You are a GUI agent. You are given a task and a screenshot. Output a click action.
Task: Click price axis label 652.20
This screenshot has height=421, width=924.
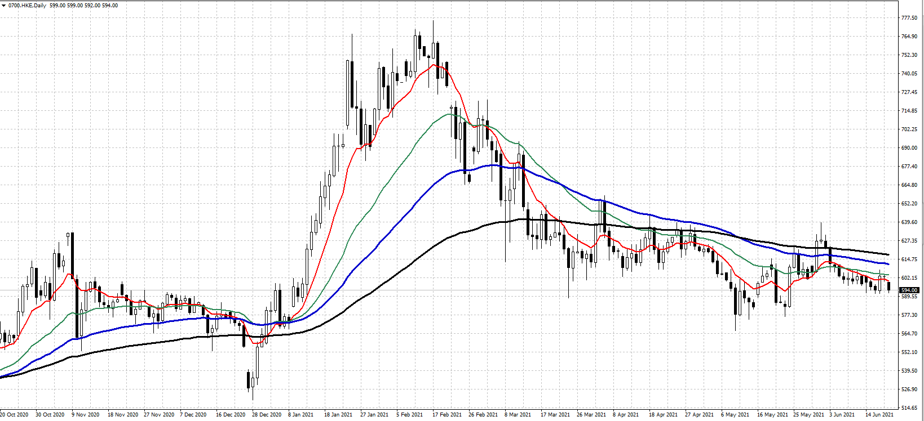[909, 204]
